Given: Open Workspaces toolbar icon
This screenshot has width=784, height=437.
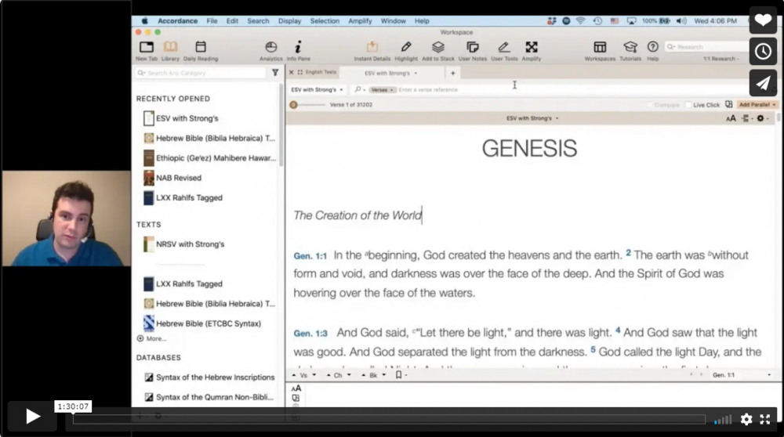Looking at the screenshot, I should click(x=600, y=50).
